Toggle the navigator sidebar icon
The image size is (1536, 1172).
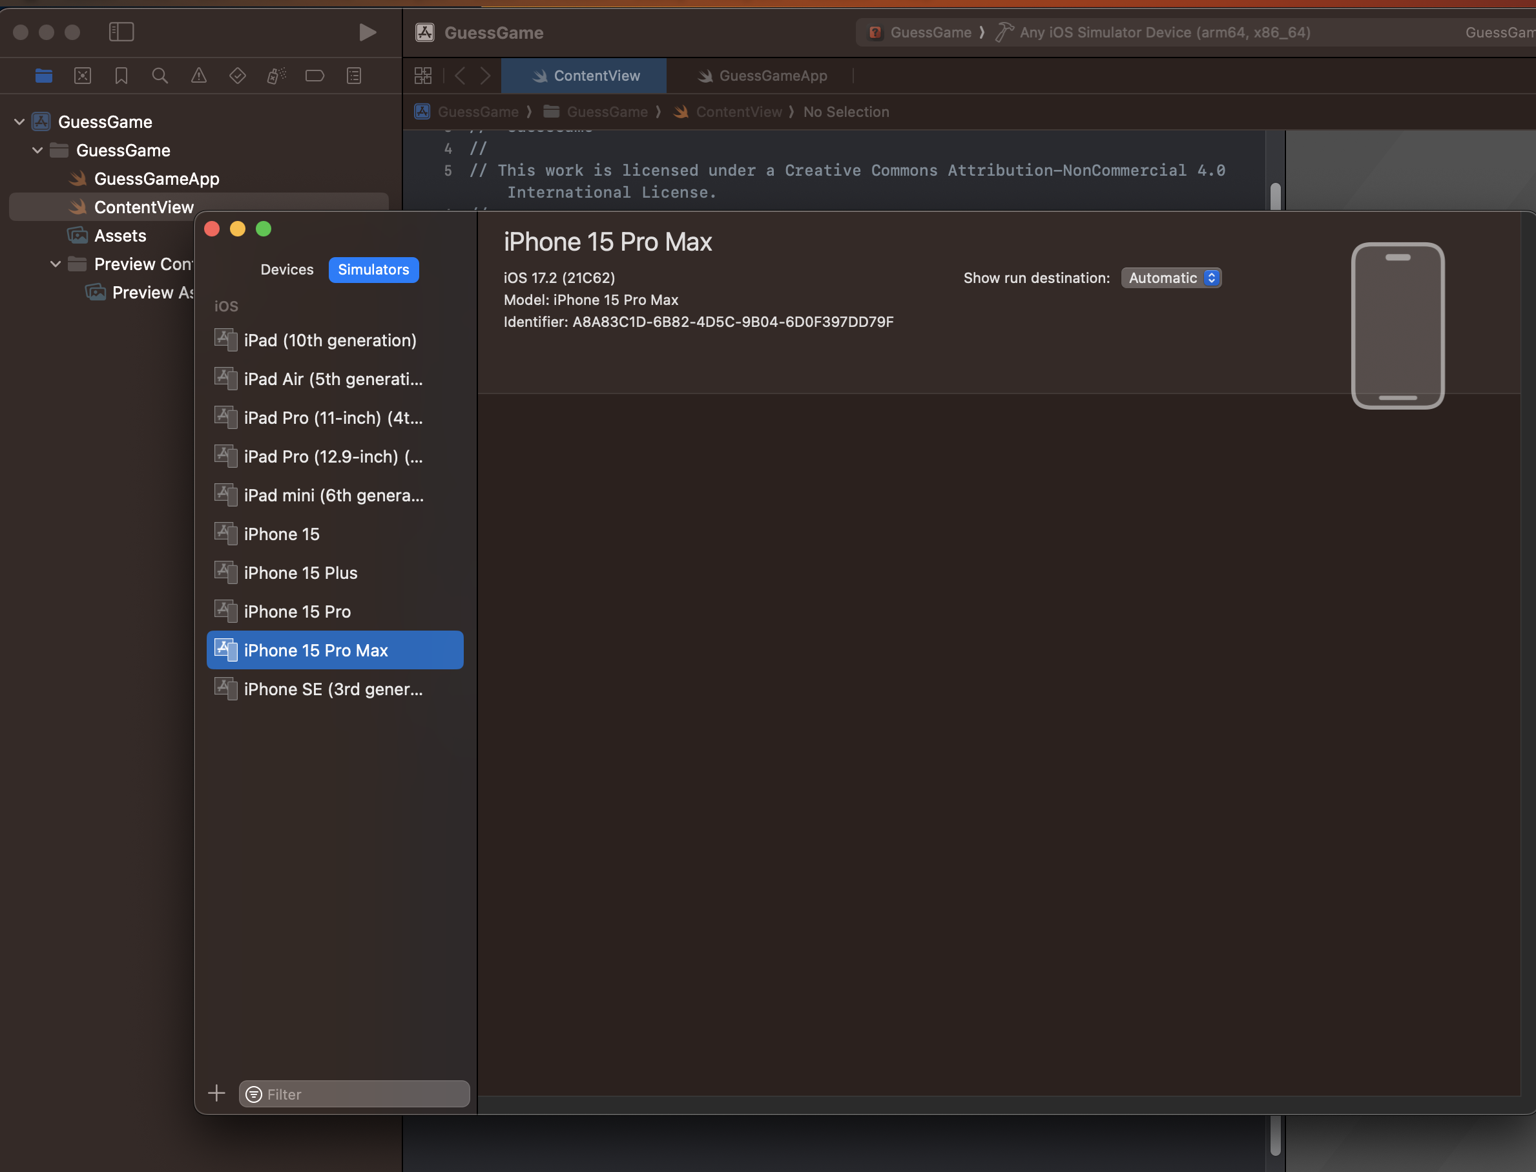[121, 32]
